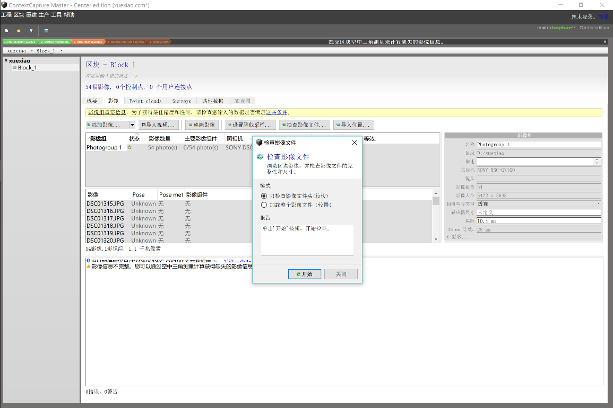Viewport: 613px width, 408px height.
Task: Dismiss the top workflow hint banner
Action: (605, 41)
